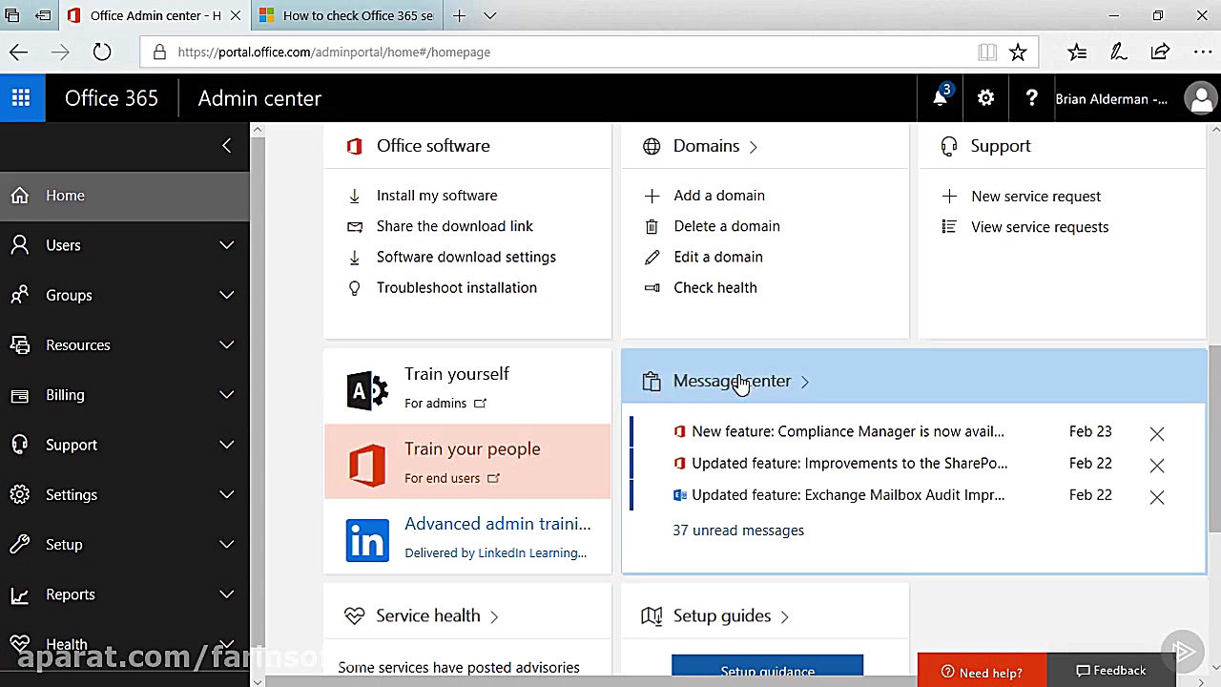
Task: Dismiss the Compliance Manager message
Action: coord(1156,433)
